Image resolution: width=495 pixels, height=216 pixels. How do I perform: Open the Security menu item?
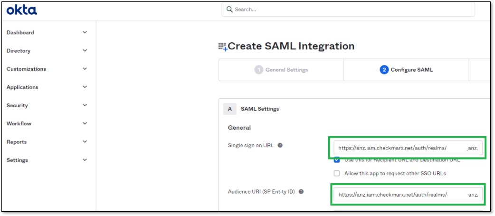[17, 105]
